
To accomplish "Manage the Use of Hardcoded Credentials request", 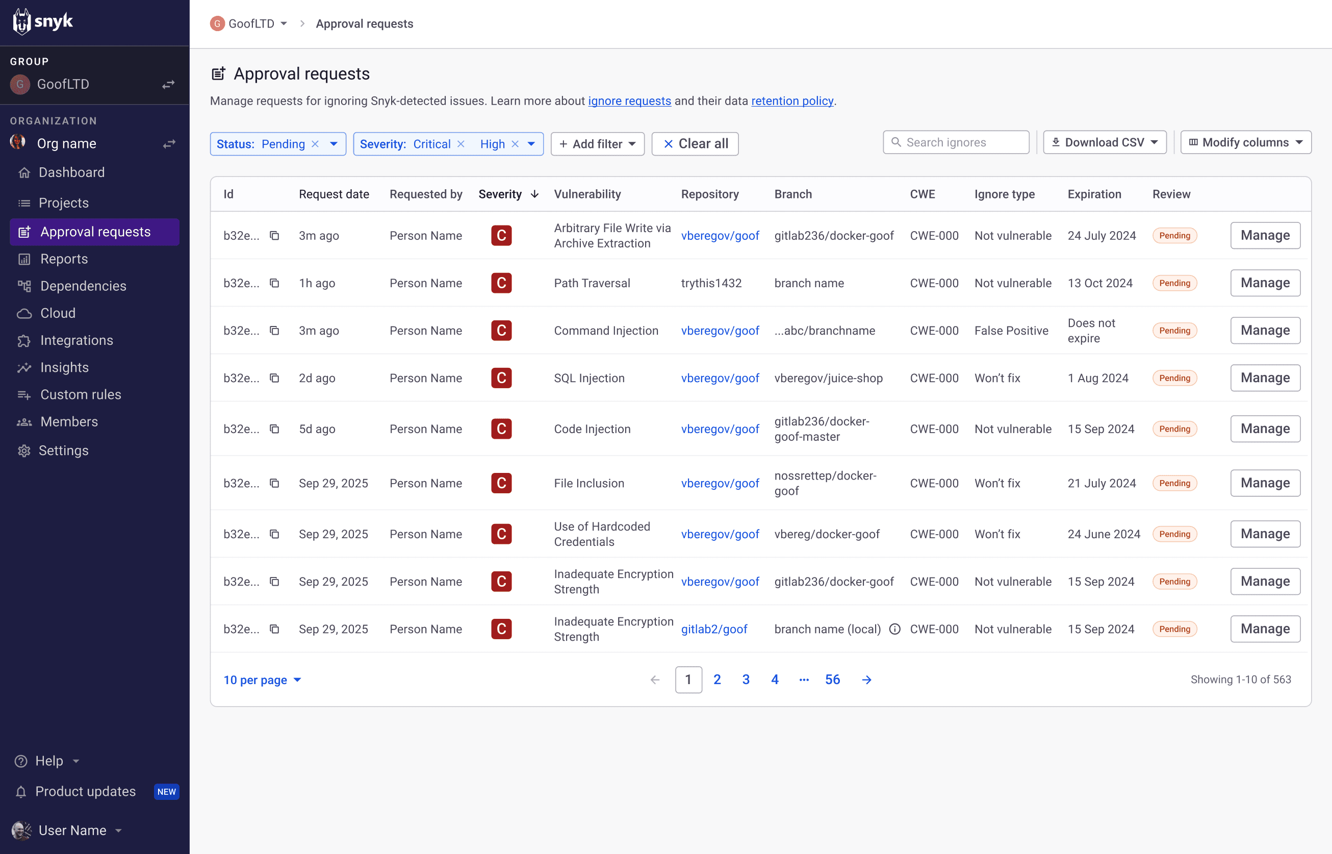I will (1266, 534).
